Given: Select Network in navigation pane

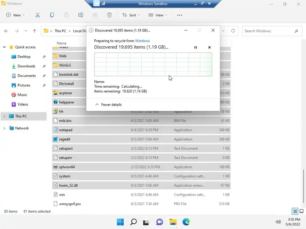Looking at the screenshot, I should [x=22, y=128].
